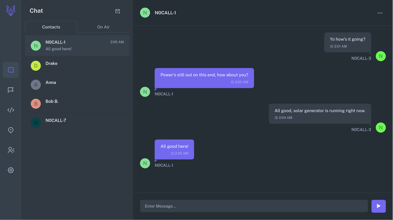This screenshot has width=393, height=220.
Task: Open the map location pin icon
Action: coord(11,130)
